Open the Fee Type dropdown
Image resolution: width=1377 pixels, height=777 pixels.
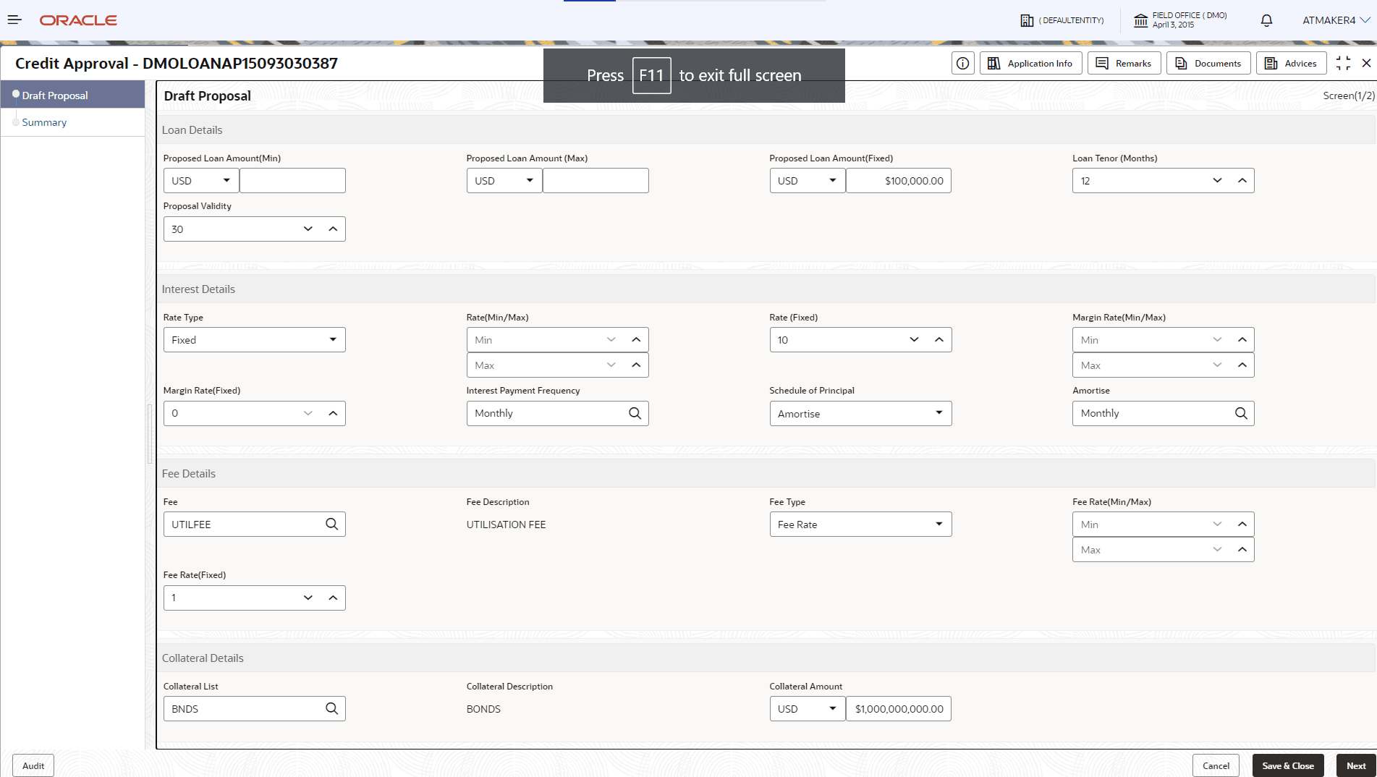pyautogui.click(x=860, y=525)
